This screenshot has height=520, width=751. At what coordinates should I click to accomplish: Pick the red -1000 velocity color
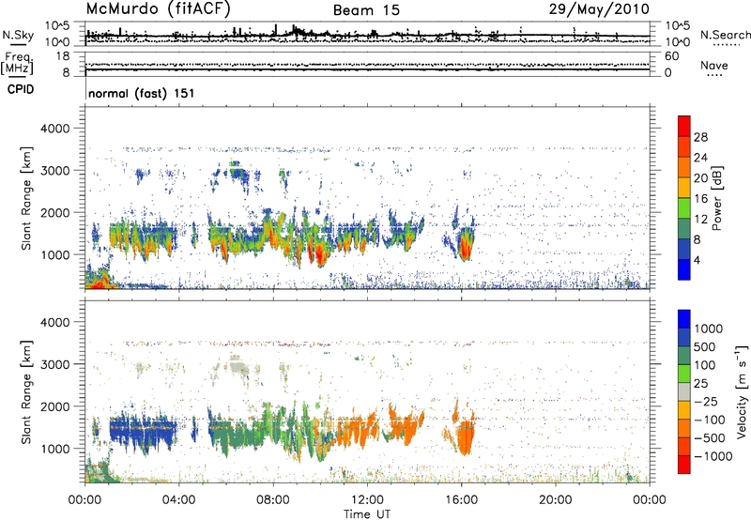tap(684, 465)
